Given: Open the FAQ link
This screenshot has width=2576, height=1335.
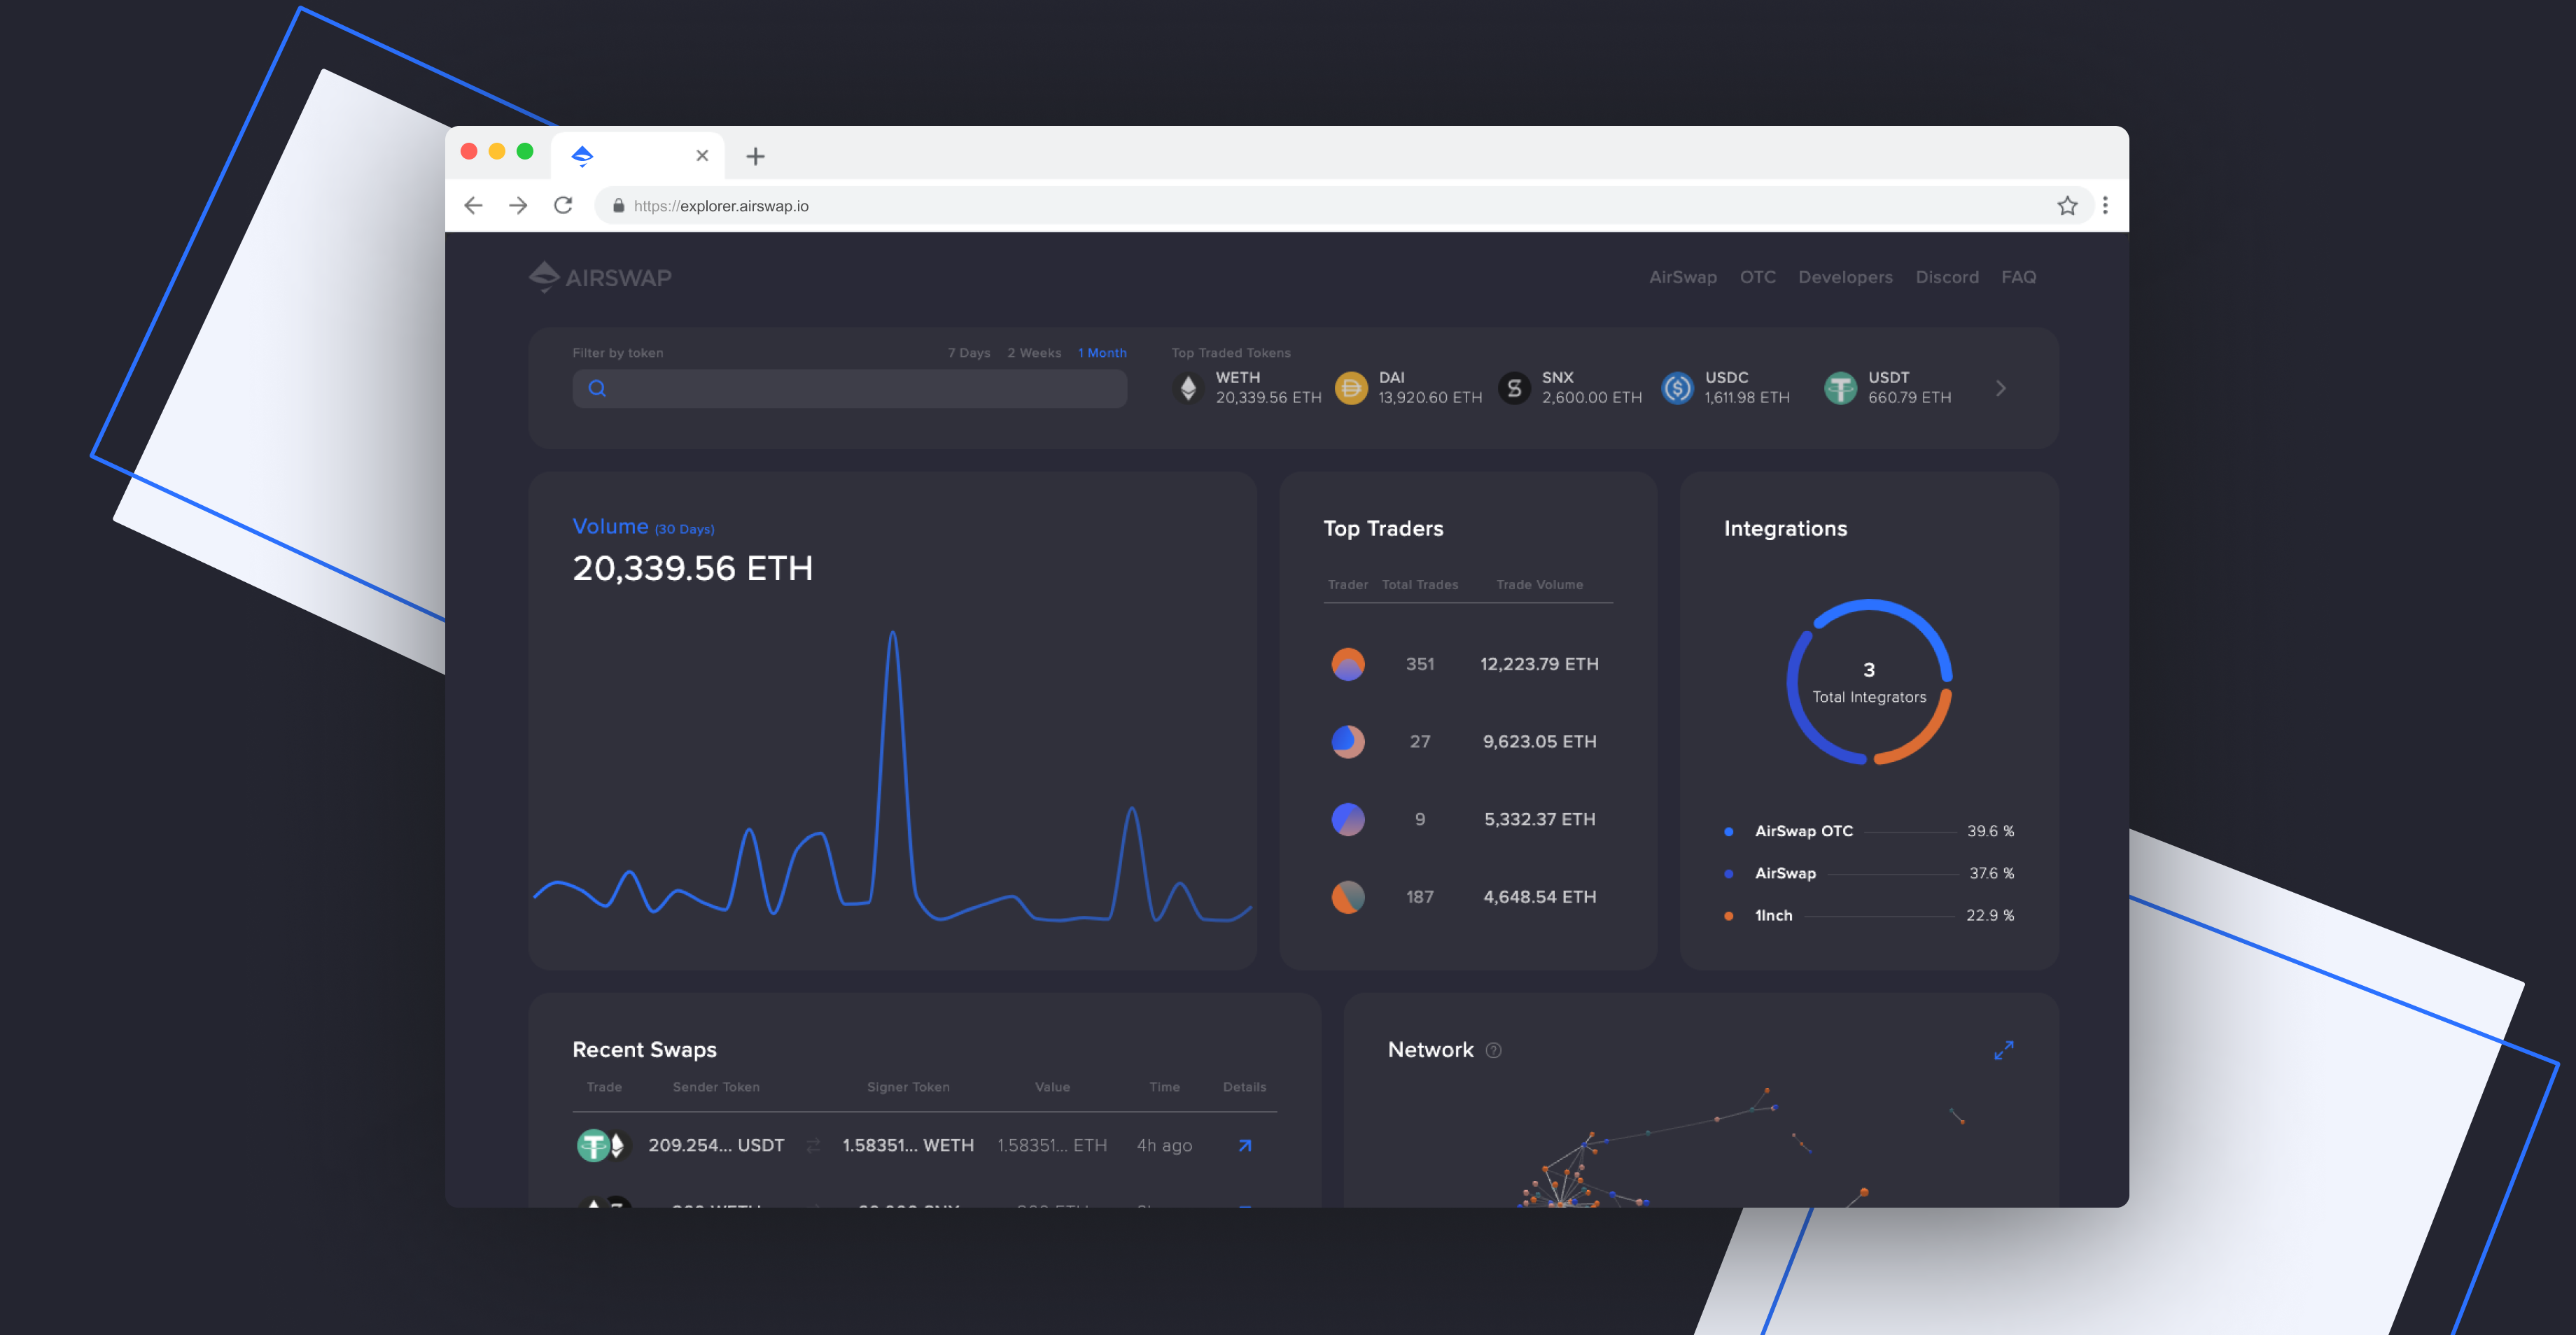Looking at the screenshot, I should [2018, 277].
